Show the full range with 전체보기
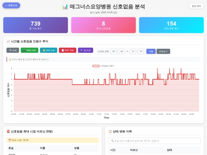Screen dimensions: 207x155 [163, 51]
